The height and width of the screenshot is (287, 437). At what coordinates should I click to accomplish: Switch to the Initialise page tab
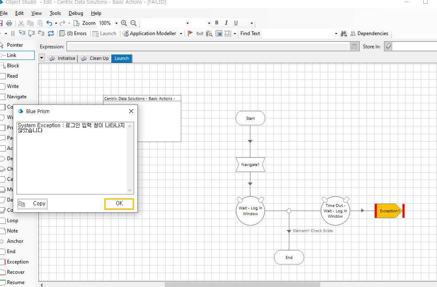62,58
